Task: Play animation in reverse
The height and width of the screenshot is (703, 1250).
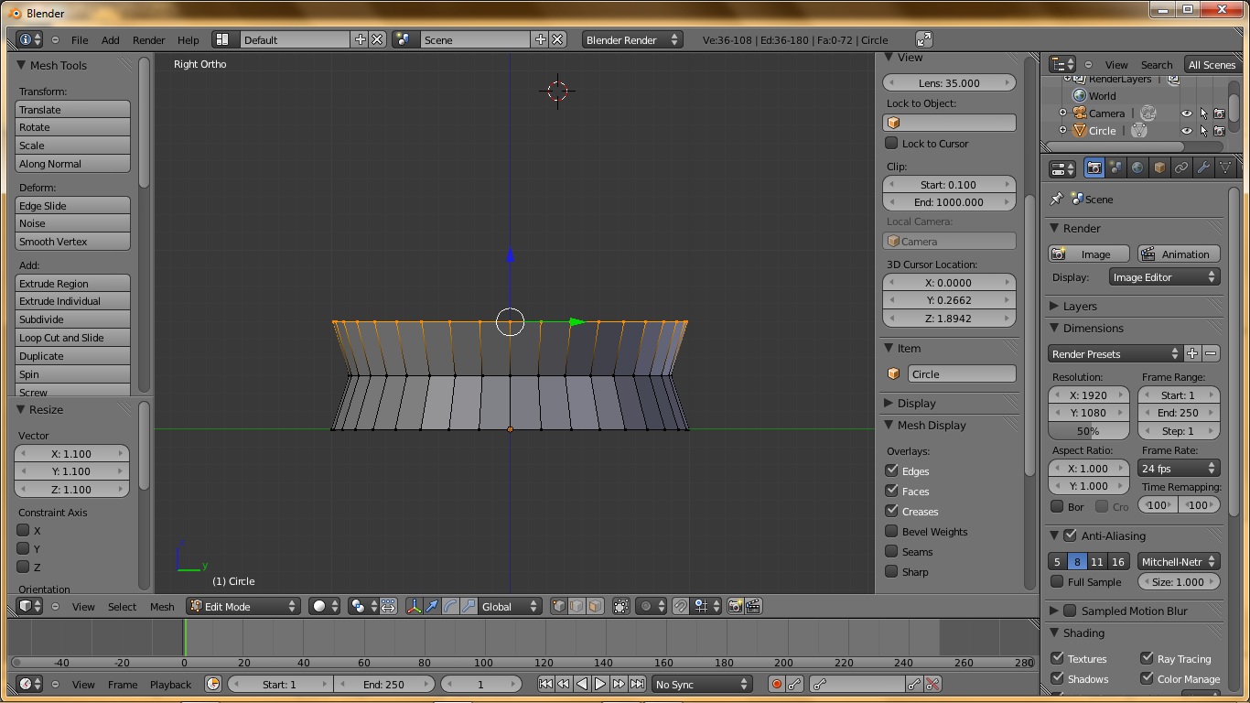Action: click(x=582, y=684)
